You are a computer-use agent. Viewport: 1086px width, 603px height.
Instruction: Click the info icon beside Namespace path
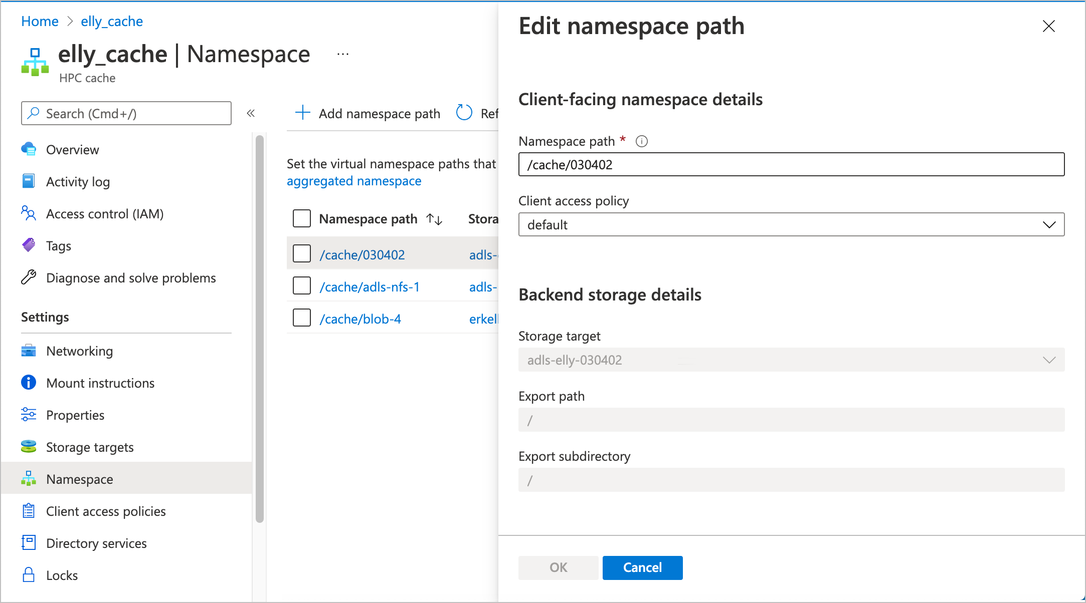point(642,141)
